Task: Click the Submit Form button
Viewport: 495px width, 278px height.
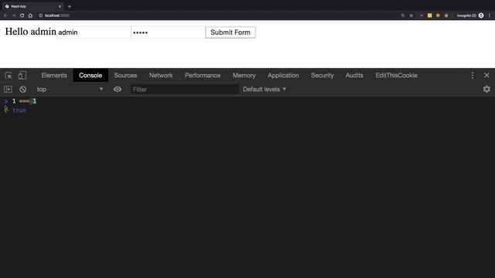Action: (x=230, y=32)
